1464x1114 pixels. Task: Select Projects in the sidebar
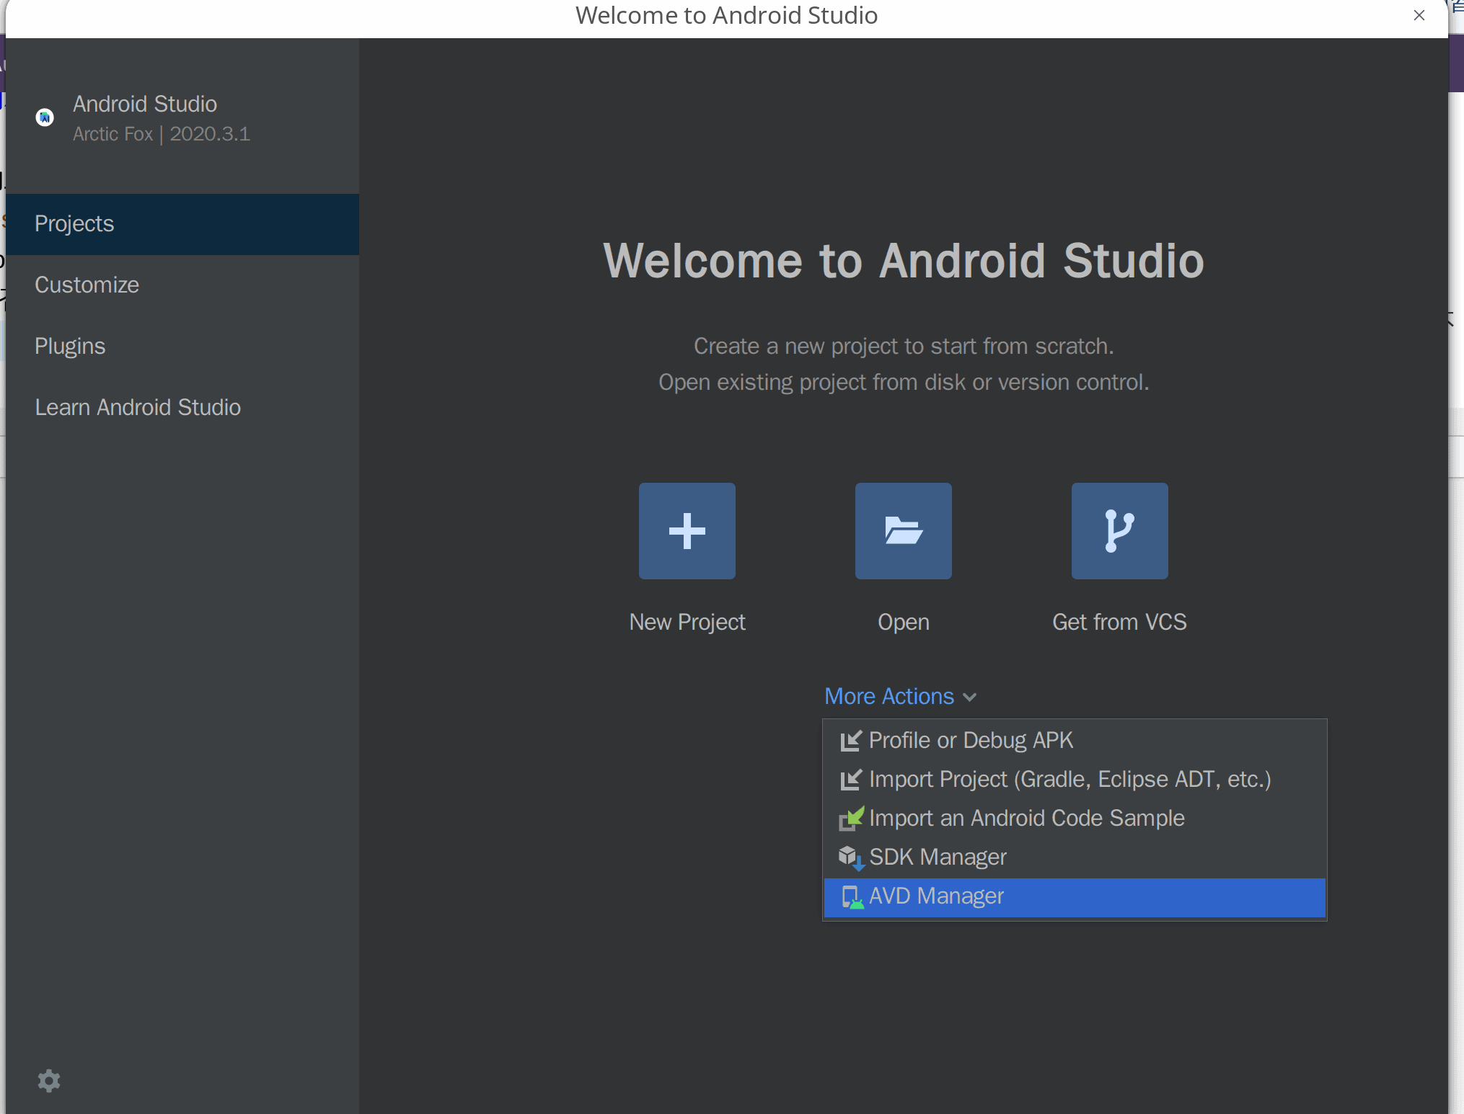click(x=182, y=224)
